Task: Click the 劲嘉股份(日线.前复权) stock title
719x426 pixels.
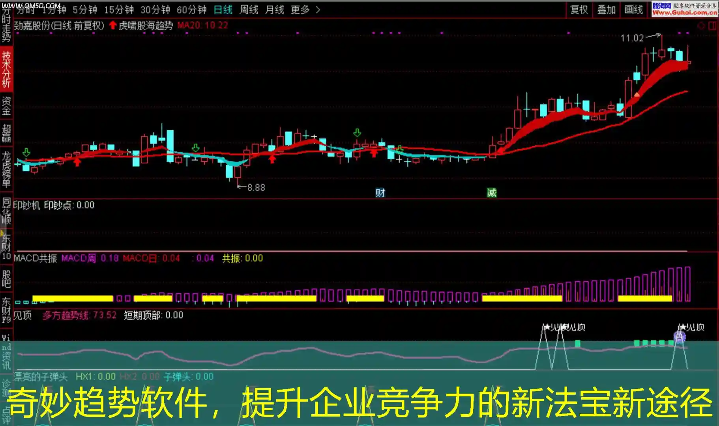Action: point(59,26)
